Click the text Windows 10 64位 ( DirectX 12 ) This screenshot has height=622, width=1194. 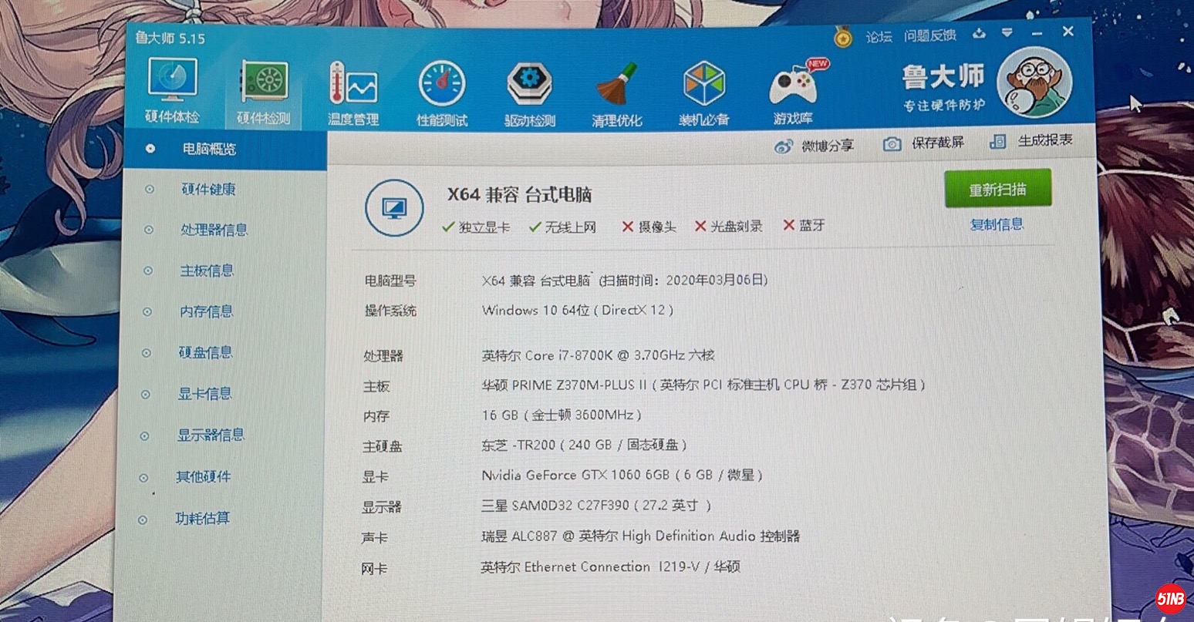click(578, 310)
